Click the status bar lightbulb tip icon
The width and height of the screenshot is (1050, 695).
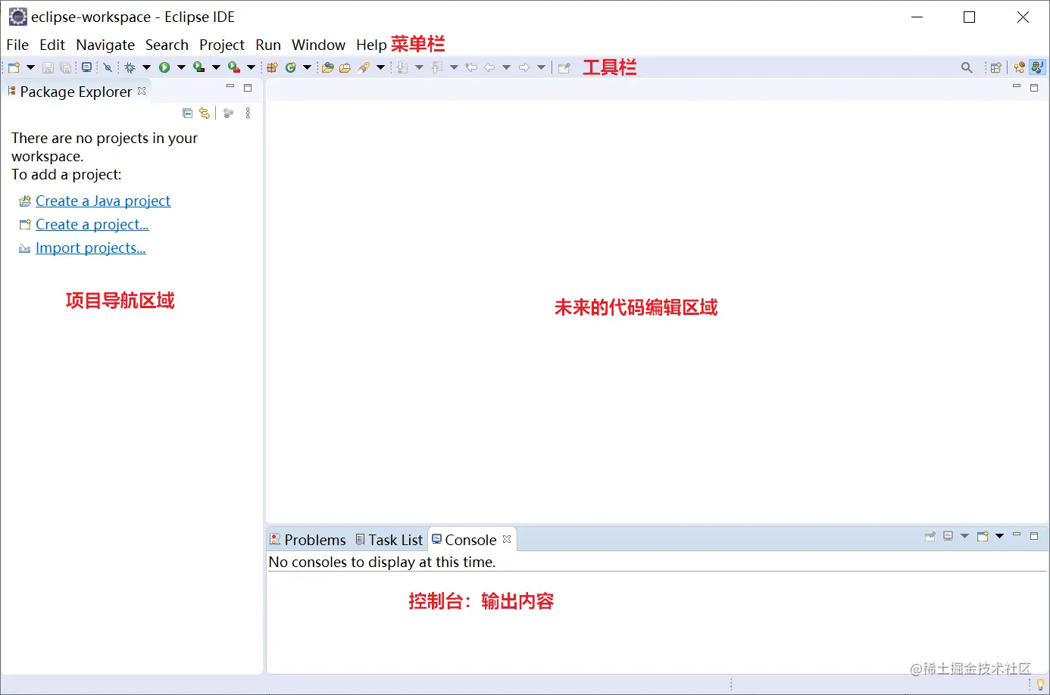click(x=1040, y=684)
